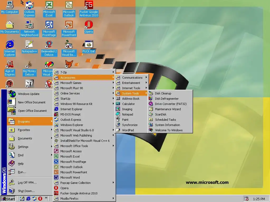
Task: Open My Computer desktop icon
Action: click(x=10, y=7)
